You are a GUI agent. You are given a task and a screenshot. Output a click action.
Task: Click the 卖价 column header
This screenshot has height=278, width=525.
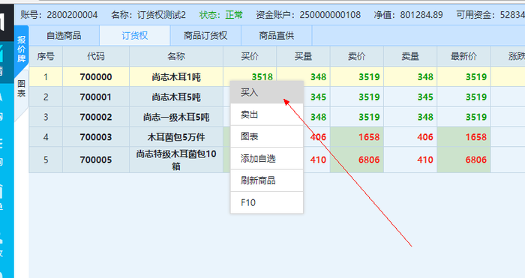tap(357, 56)
